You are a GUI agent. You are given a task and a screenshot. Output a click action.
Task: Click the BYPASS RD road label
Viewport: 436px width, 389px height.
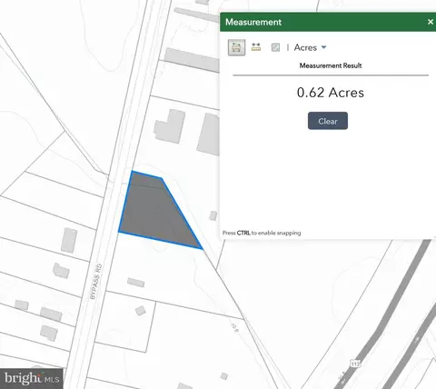[x=96, y=282]
